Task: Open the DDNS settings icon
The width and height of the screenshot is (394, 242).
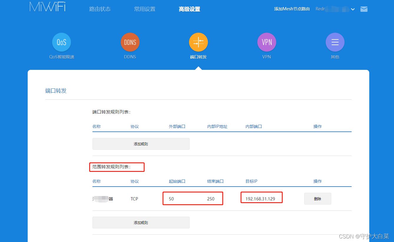Action: [130, 42]
